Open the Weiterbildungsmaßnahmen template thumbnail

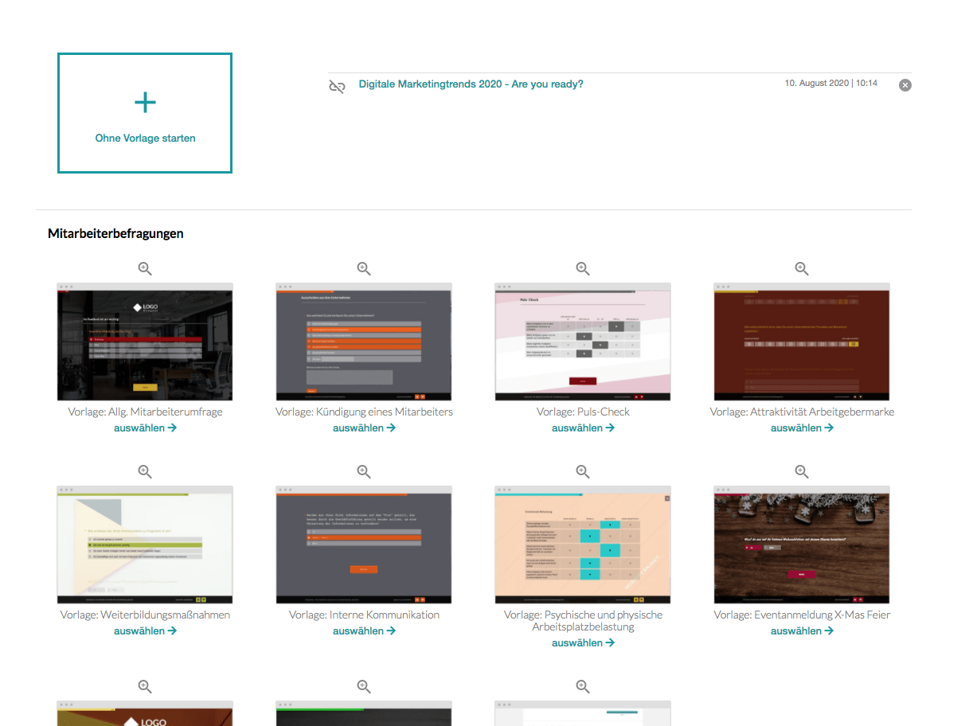145,544
